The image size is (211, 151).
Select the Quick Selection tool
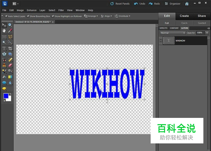(x=10, y=42)
